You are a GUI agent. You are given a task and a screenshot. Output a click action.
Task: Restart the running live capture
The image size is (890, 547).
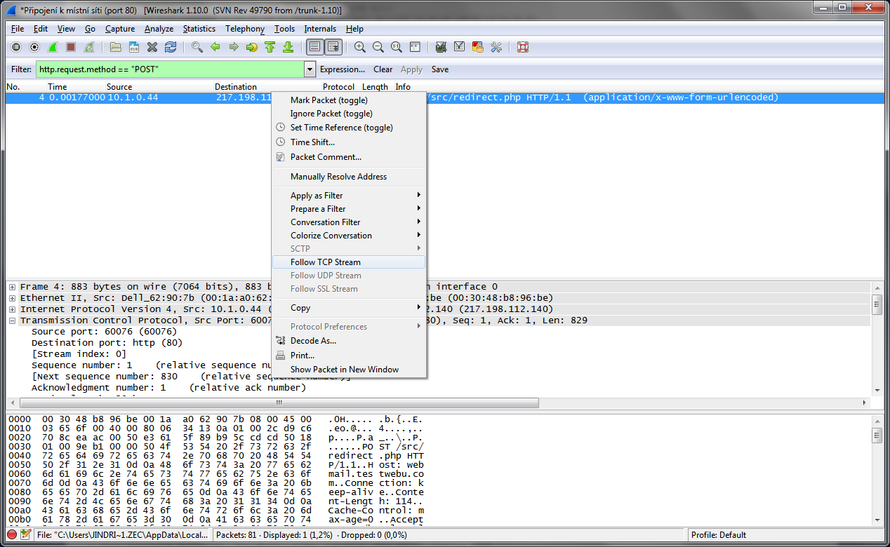tap(89, 47)
